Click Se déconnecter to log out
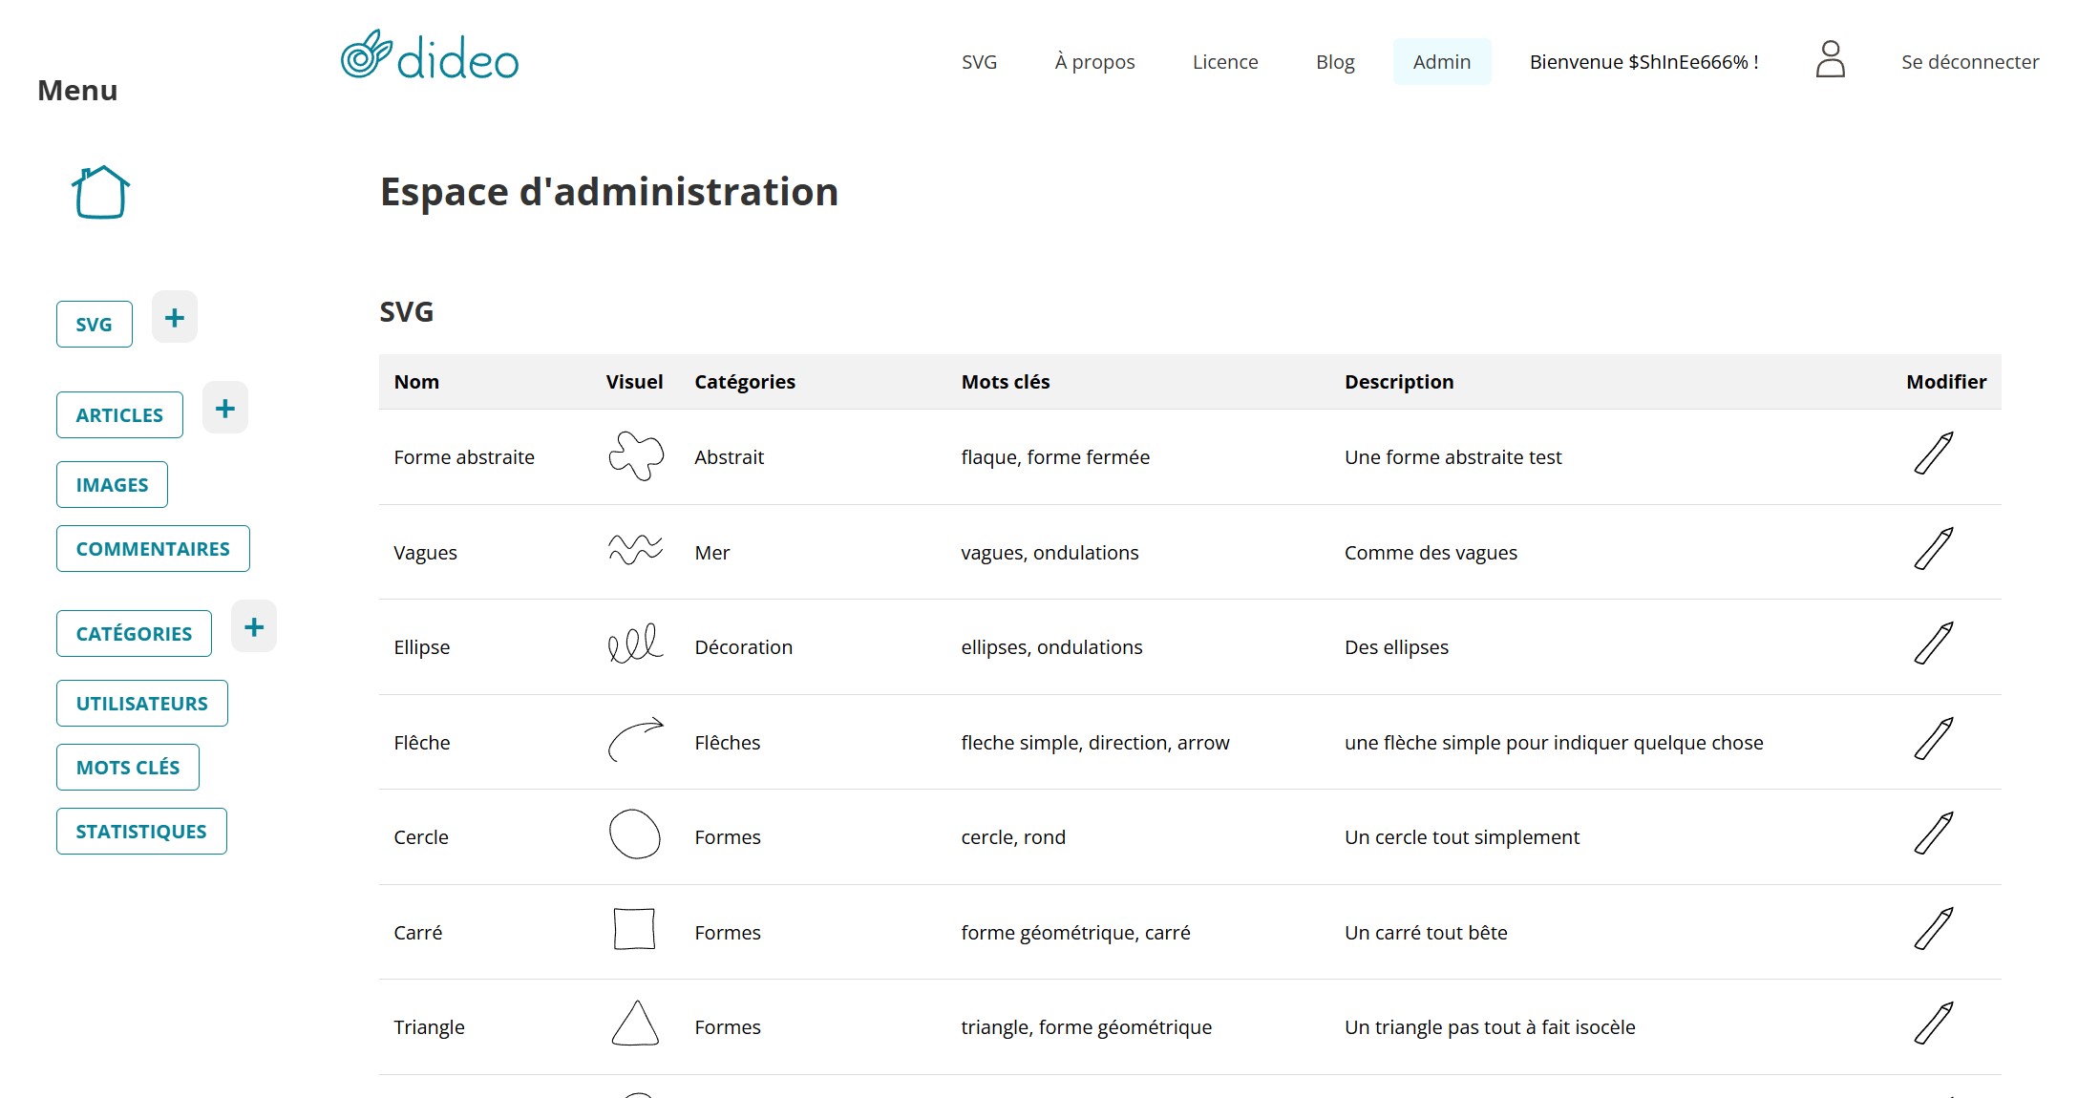Screen dimensions: 2099x1098 (1970, 62)
